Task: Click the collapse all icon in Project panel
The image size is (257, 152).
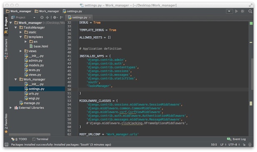Action: pyautogui.click(x=47, y=17)
